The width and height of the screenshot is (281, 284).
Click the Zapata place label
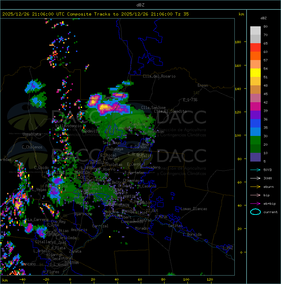click(75, 251)
